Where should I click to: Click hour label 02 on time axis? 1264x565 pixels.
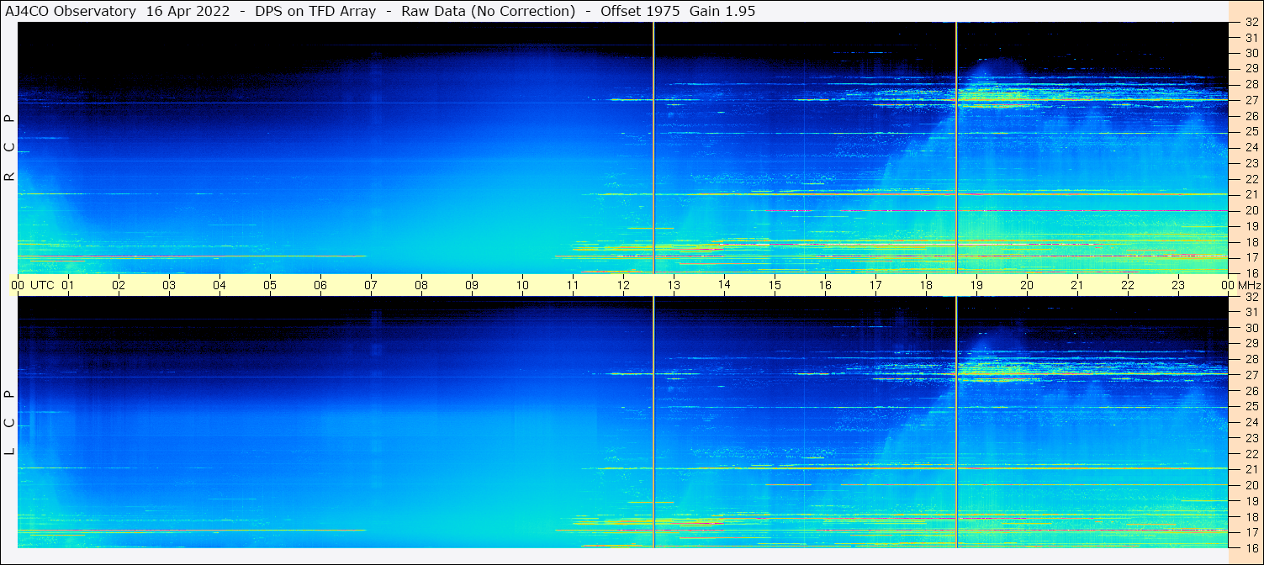pyautogui.click(x=119, y=285)
